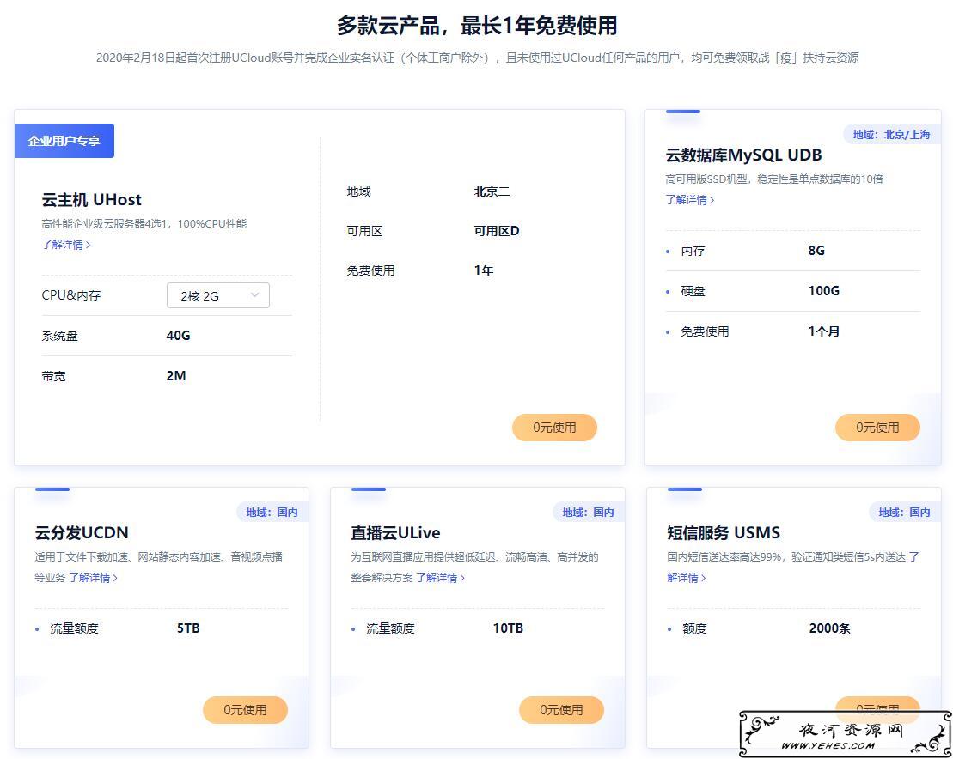Click the 云数据库MySQL UDB title
This screenshot has width=953, height=759.
[x=743, y=155]
